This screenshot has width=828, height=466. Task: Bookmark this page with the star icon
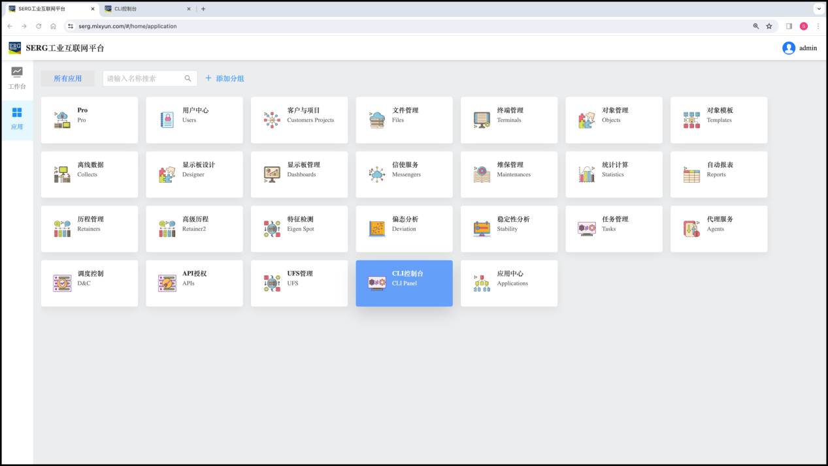pos(769,26)
